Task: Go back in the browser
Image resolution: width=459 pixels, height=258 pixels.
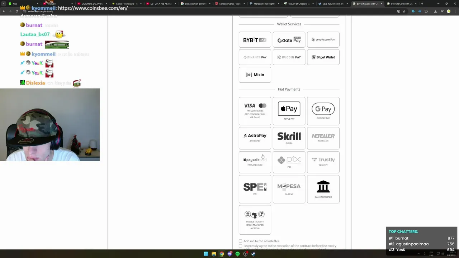Action: (4, 11)
